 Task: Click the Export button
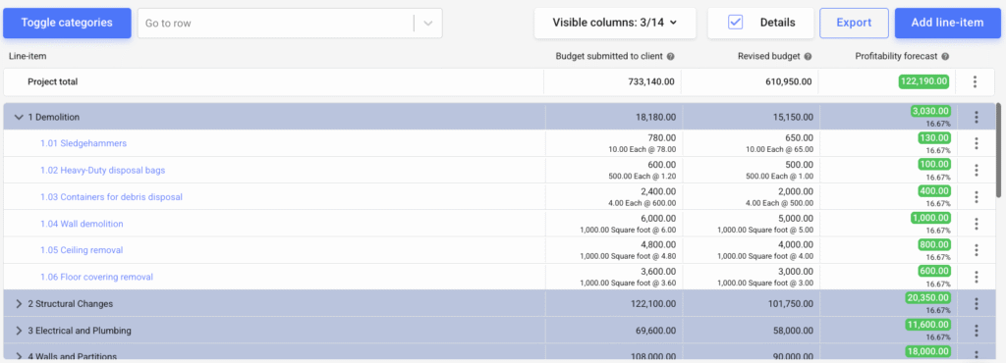click(854, 23)
